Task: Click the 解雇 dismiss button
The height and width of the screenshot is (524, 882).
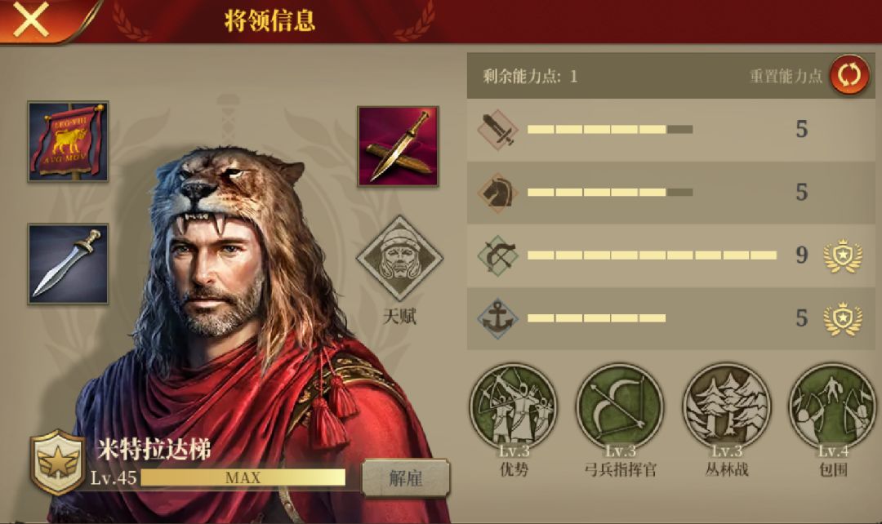Action: point(406,478)
